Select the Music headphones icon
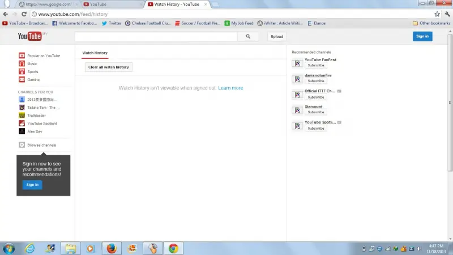 (x=22, y=63)
